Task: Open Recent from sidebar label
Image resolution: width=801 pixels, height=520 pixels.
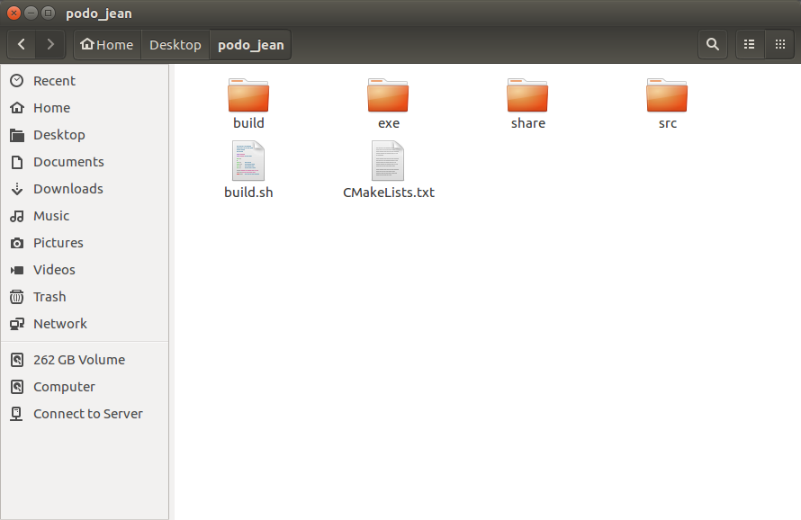Action: [x=54, y=81]
